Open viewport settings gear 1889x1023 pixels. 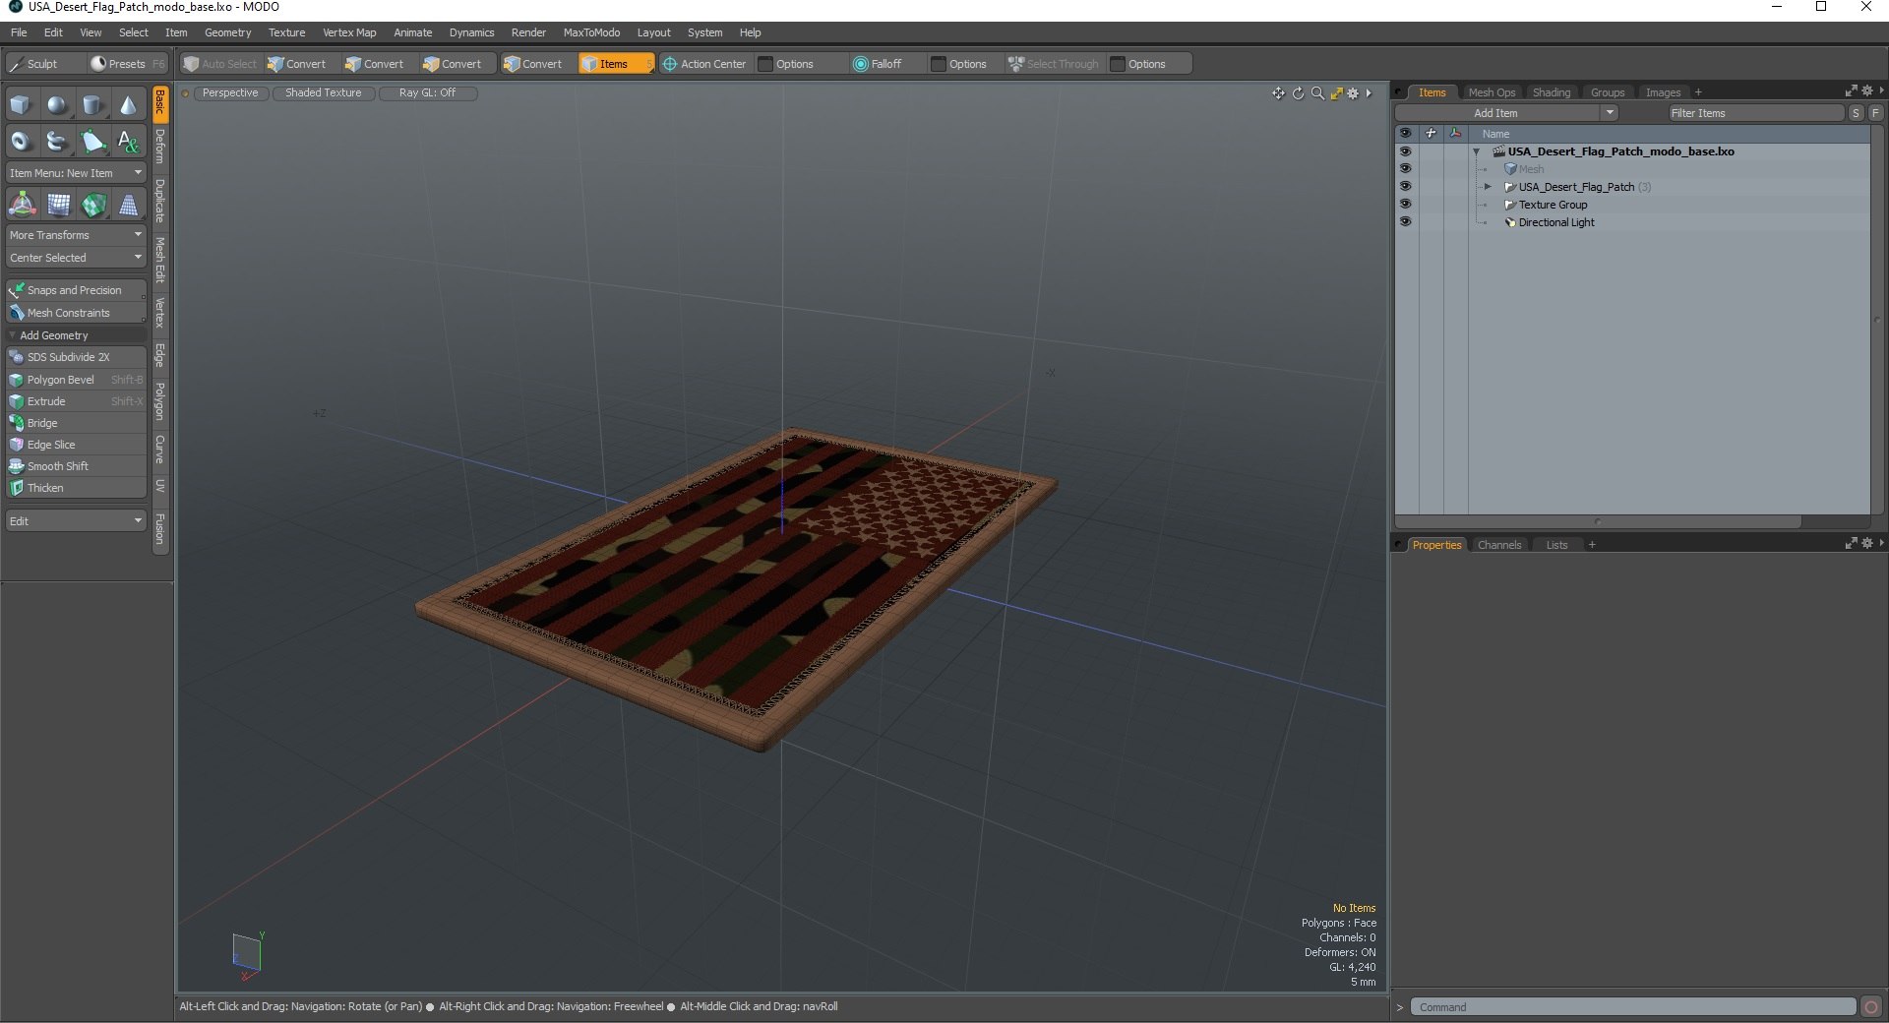(1354, 93)
